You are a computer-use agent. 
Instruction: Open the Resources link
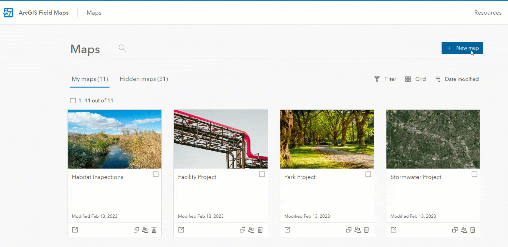(x=488, y=12)
